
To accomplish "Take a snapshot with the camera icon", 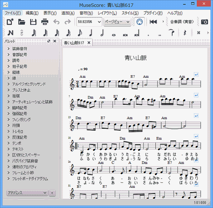I will click(204, 22).
